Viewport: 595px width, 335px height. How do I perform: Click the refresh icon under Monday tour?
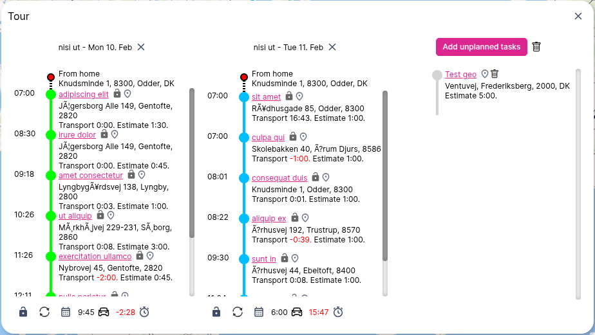click(x=44, y=312)
